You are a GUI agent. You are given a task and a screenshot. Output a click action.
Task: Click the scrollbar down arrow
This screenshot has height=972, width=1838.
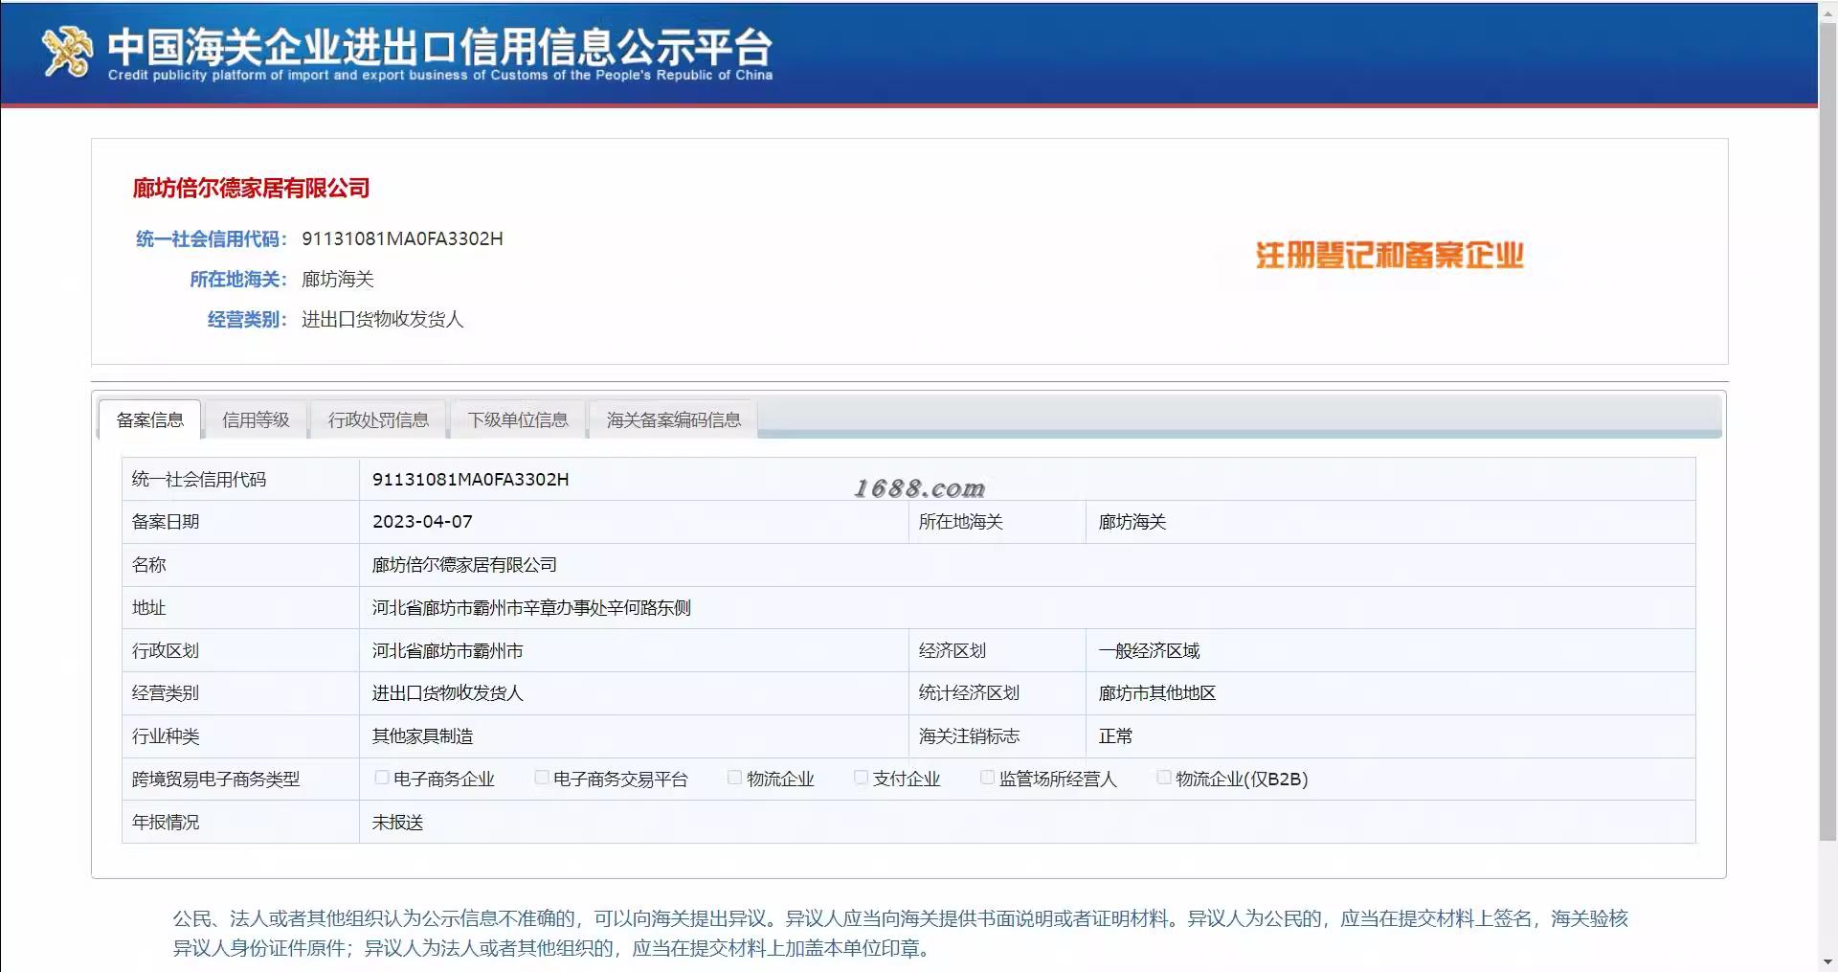1827,962
